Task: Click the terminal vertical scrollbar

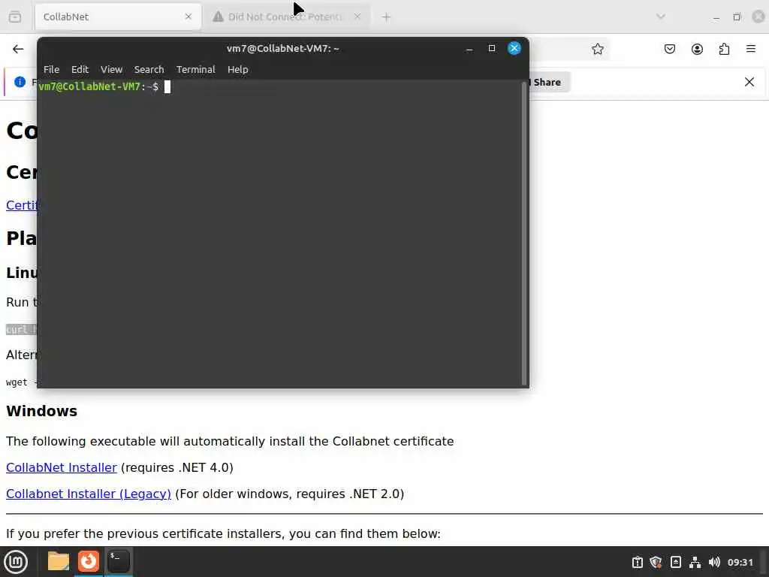Action: tap(523, 233)
